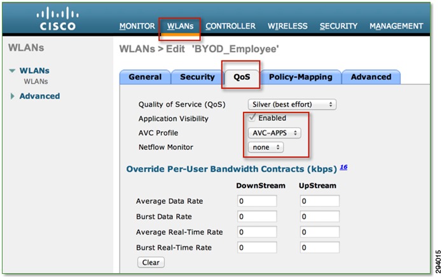
Task: Click the bold WLANs sidebar heading link
Action: [34, 71]
